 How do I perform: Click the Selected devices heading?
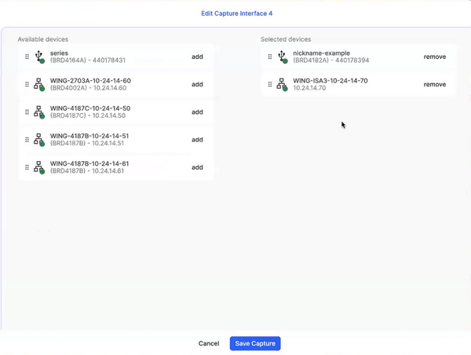pyautogui.click(x=286, y=39)
